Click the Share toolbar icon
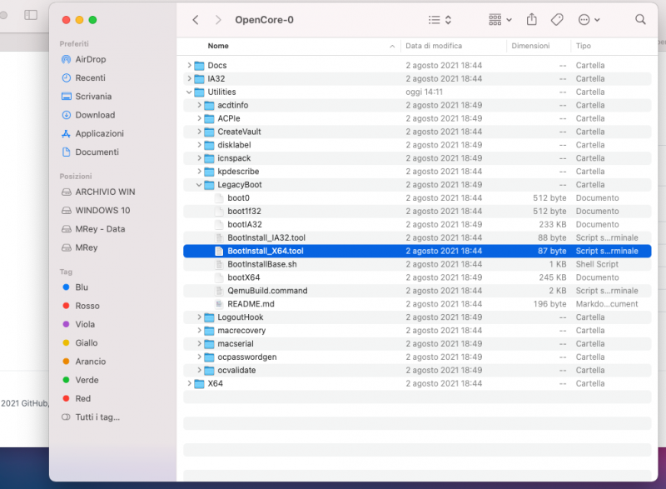The image size is (666, 489). [x=532, y=19]
